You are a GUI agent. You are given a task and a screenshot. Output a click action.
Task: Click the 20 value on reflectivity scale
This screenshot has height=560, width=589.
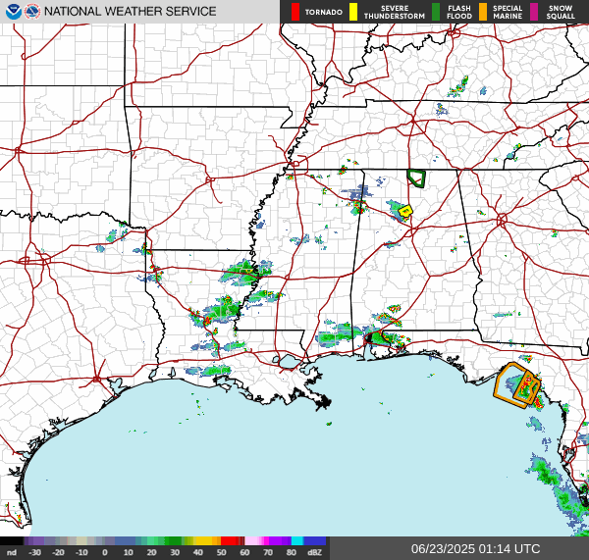point(151,552)
